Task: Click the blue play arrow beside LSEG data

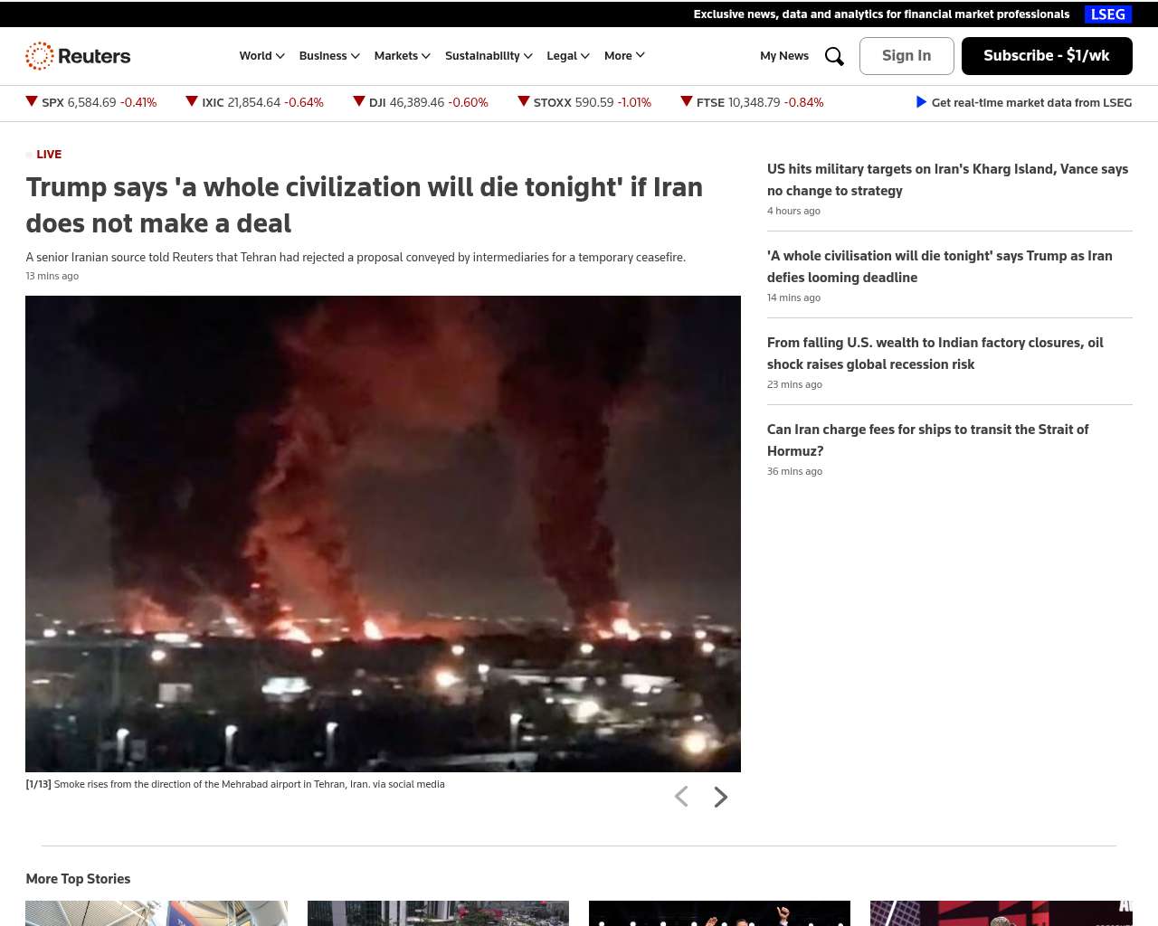Action: point(921,102)
